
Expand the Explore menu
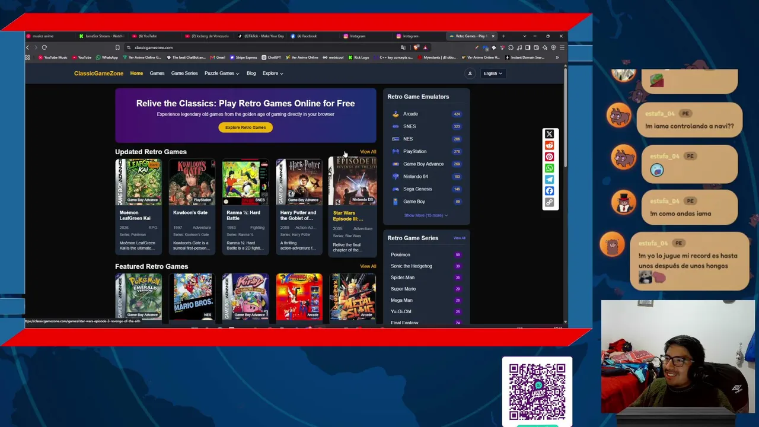coord(273,74)
